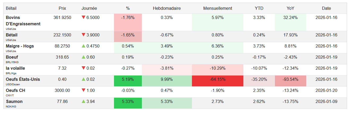Image resolution: width=351 pixels, height=113 pixels.
Task: Click the green up arrow in Saumon row
Action: pos(84,101)
